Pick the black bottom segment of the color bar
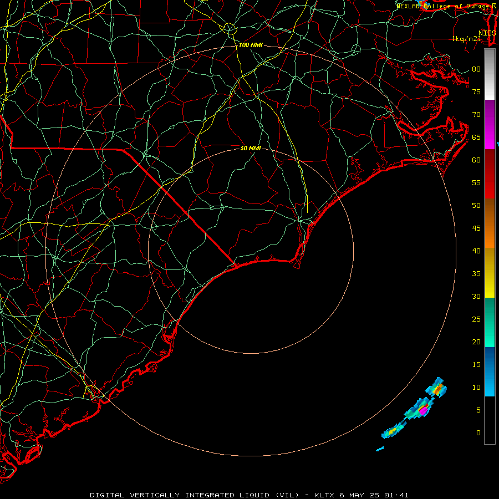 [490, 420]
